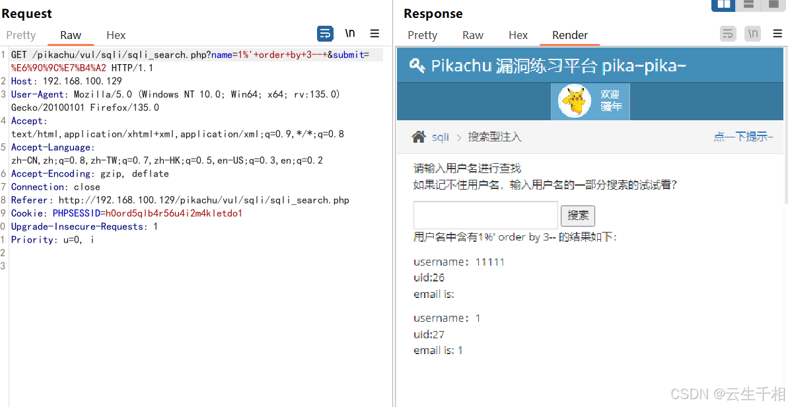Click the 搜索型注入 breadcrumb text
This screenshot has width=788, height=407.
click(495, 137)
